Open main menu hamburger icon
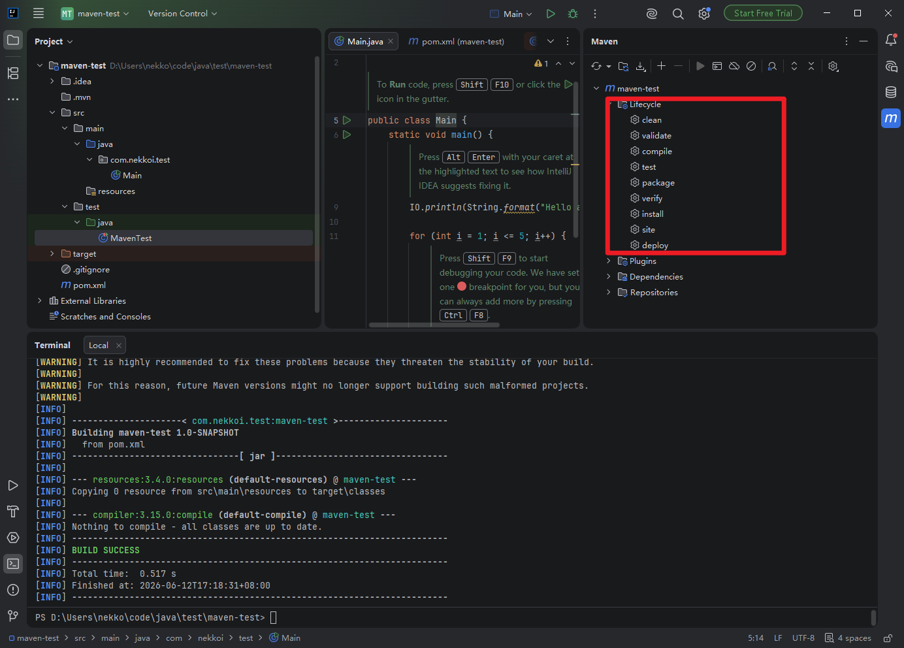904x648 pixels. point(39,14)
